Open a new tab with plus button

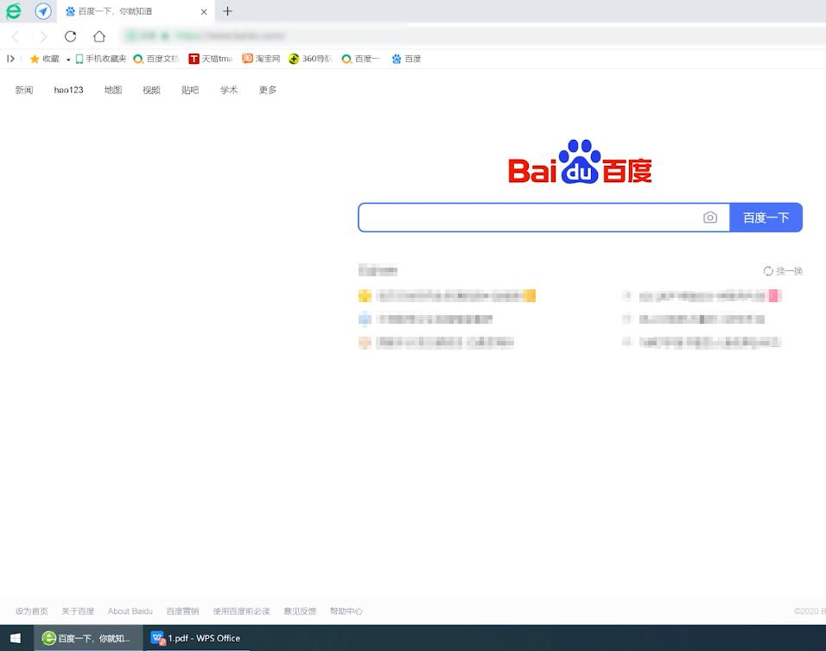227,11
